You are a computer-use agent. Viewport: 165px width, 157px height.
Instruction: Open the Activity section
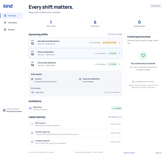point(13,30)
